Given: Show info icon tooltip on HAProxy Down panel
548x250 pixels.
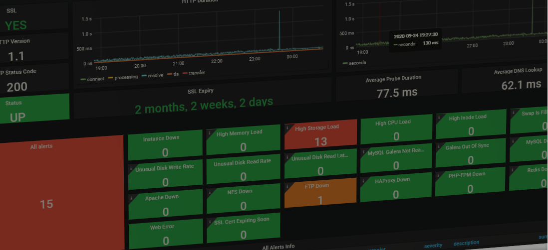Looking at the screenshot, I should [x=363, y=179].
